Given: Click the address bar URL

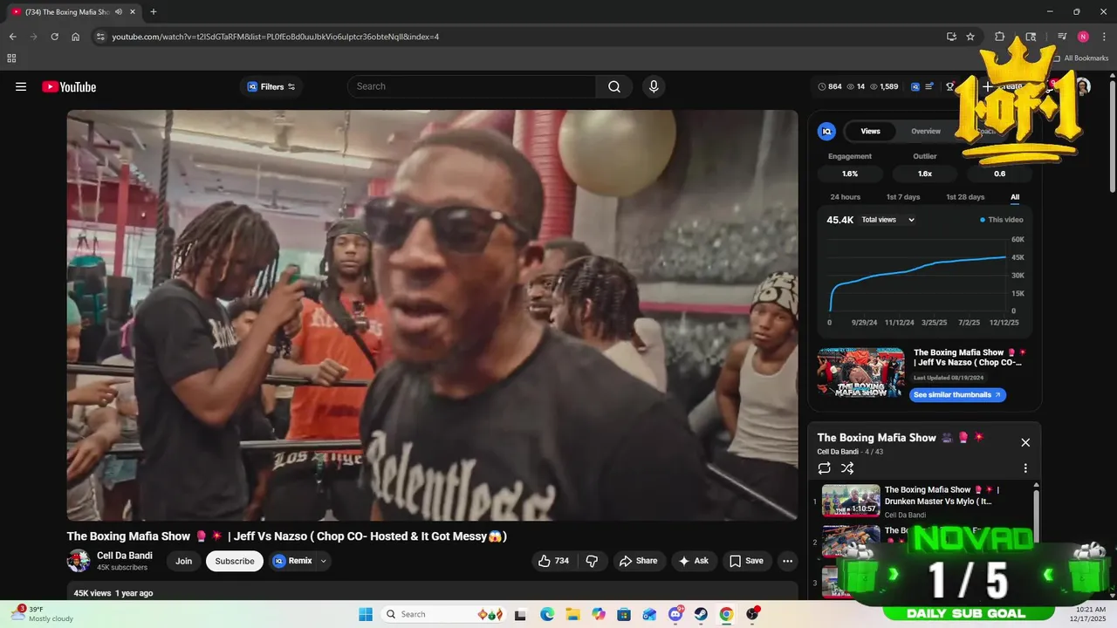Looking at the screenshot, I should tap(276, 37).
